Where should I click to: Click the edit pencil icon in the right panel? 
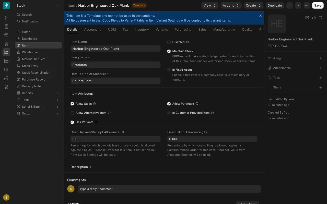pyautogui.click(x=307, y=18)
